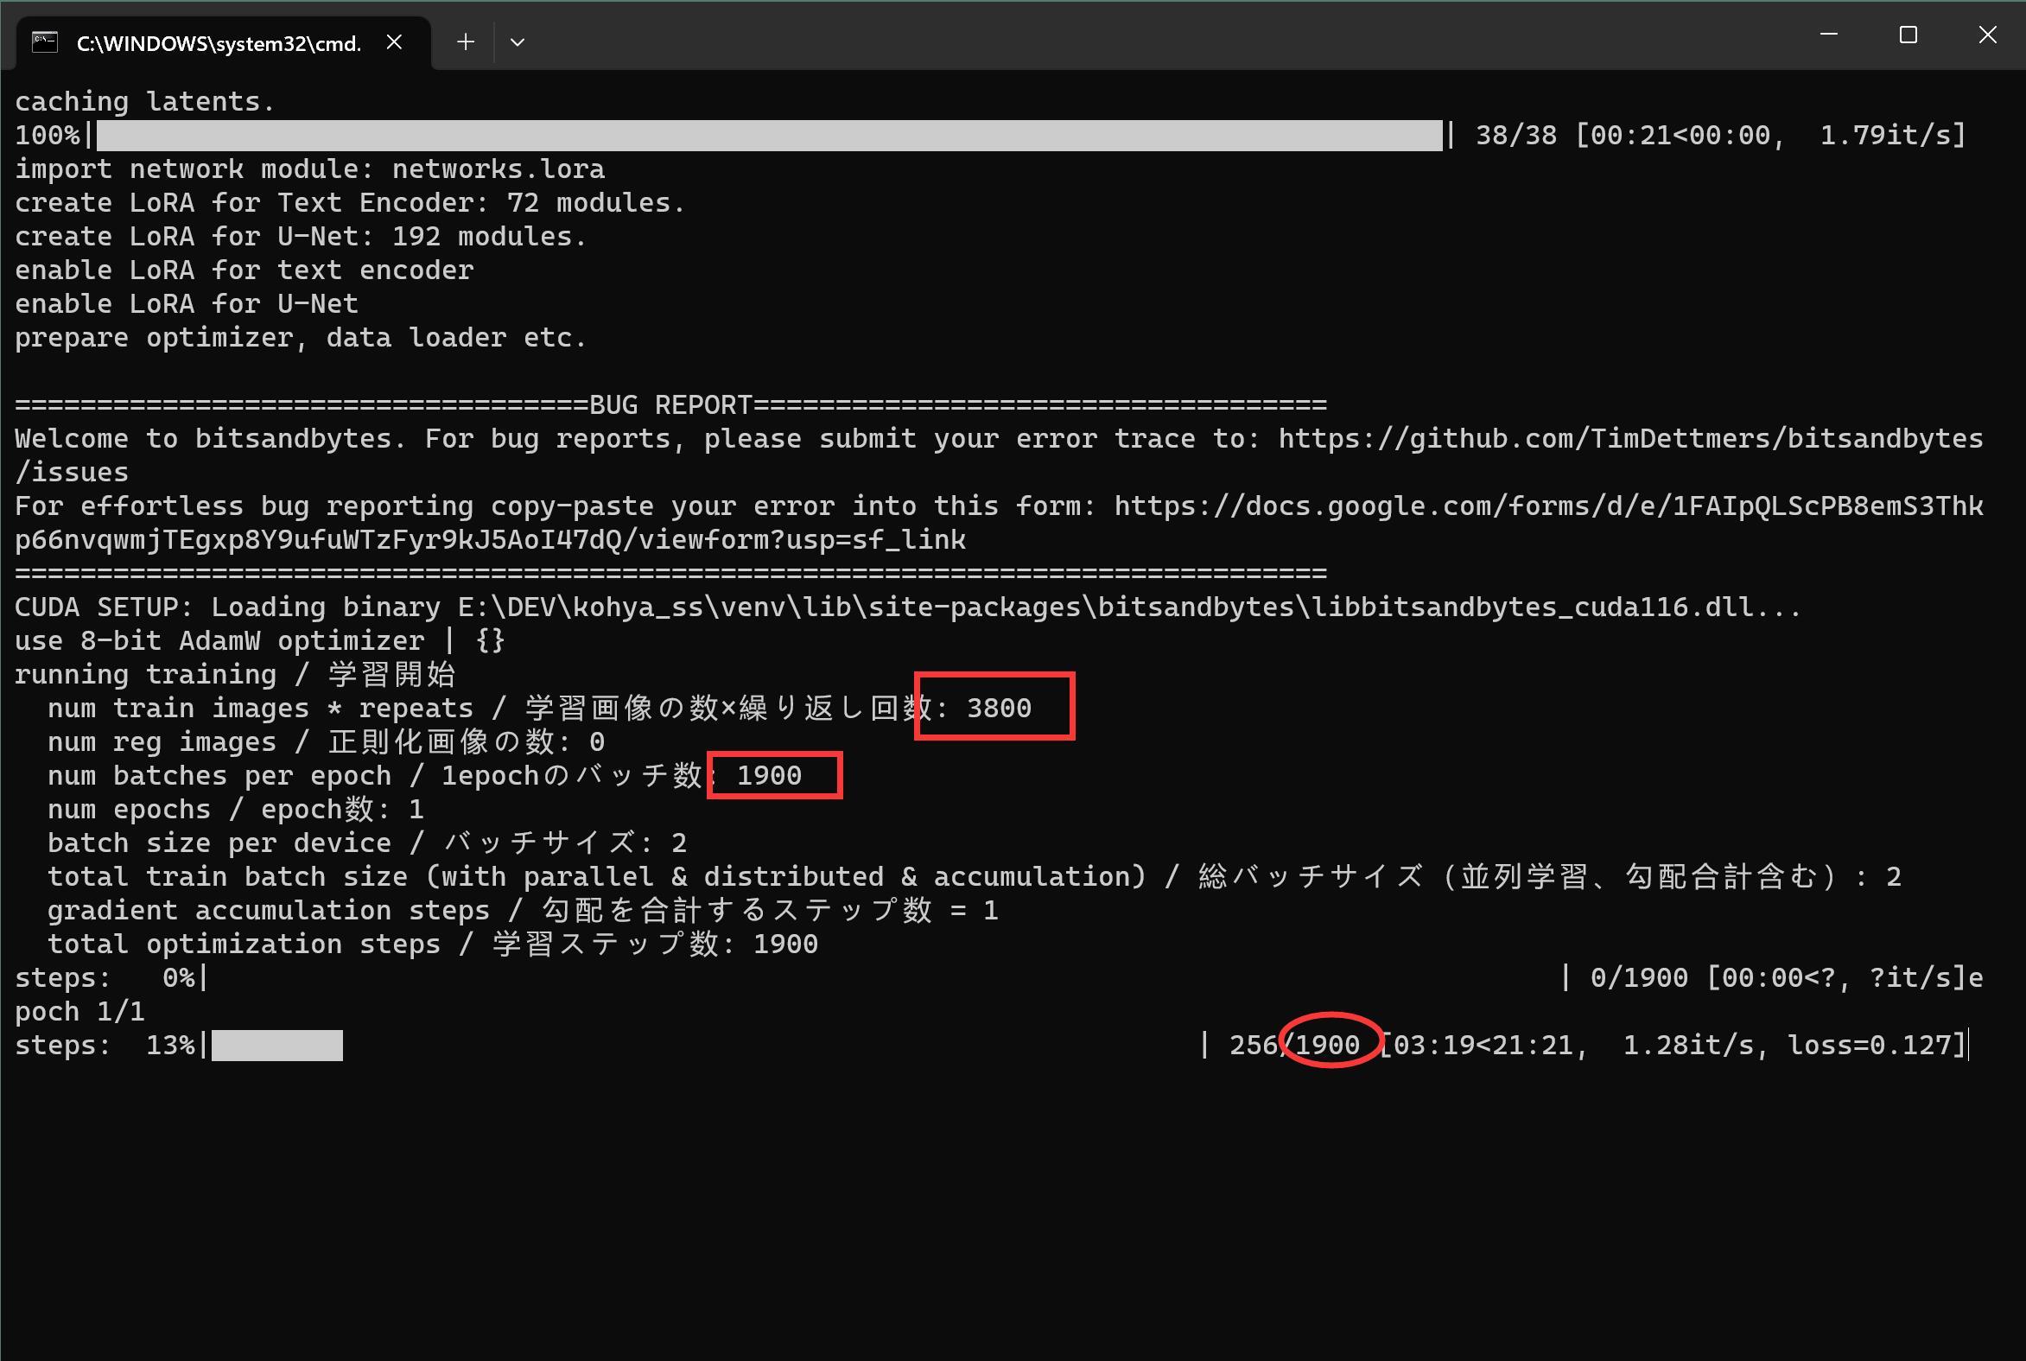The image size is (2026, 1361).
Task: Close the cmd.exe terminal tab
Action: pyautogui.click(x=394, y=41)
